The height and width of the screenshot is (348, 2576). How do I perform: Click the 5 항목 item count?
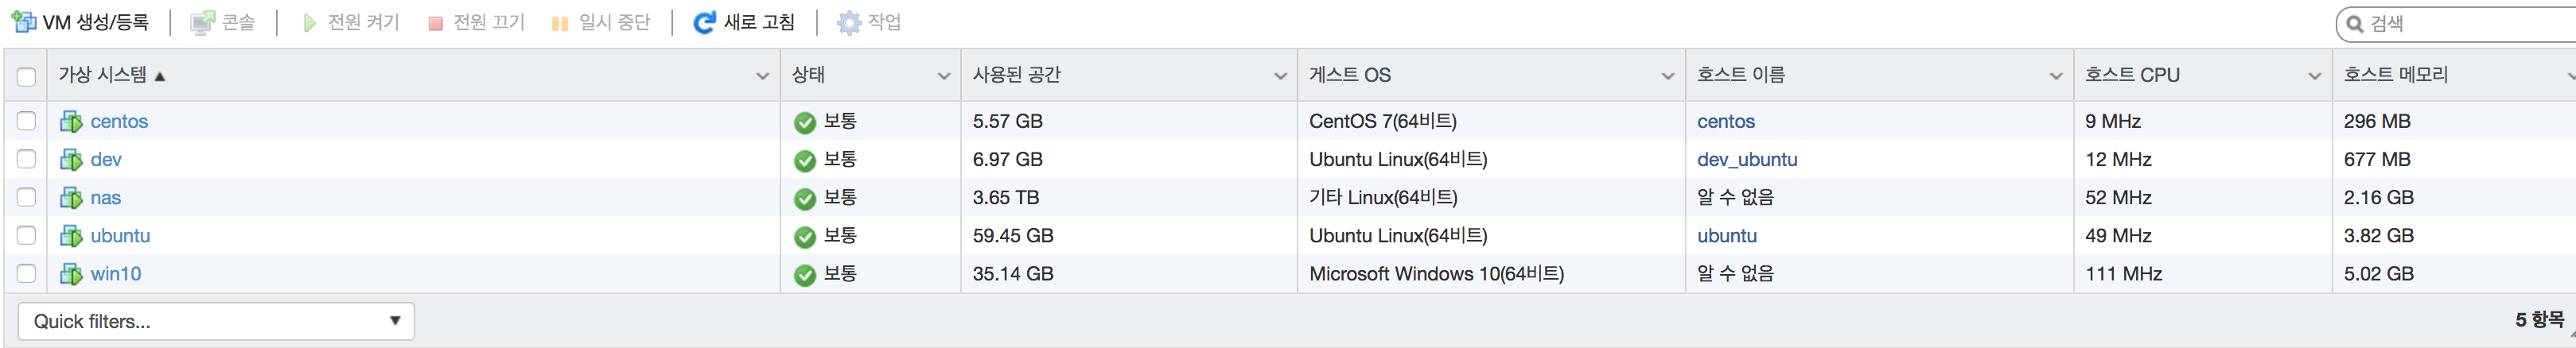2539,320
